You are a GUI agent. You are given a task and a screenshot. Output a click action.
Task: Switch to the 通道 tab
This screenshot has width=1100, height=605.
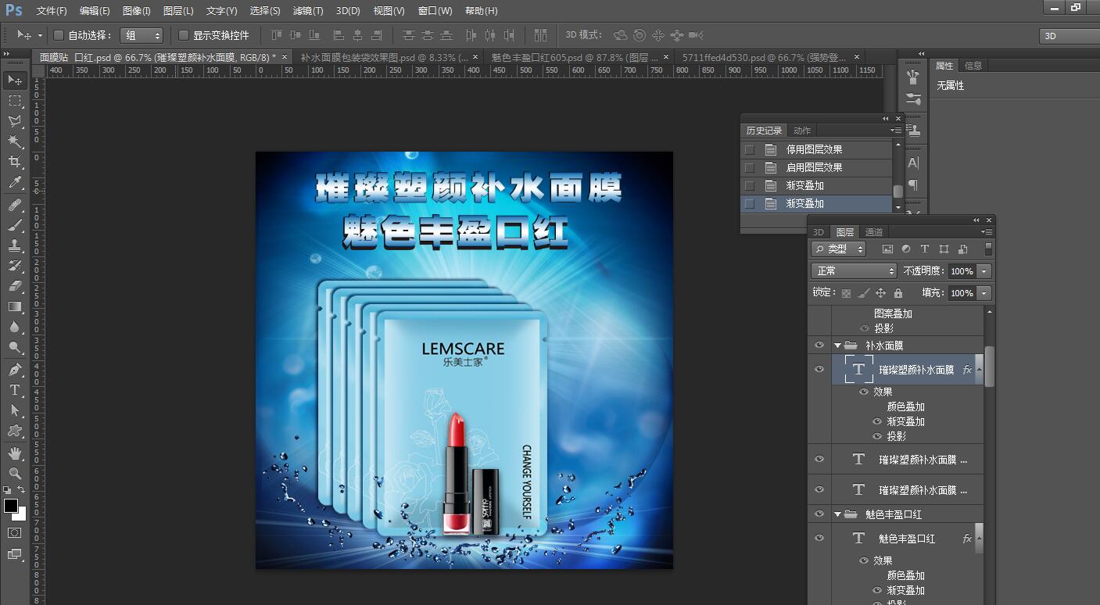tap(873, 232)
